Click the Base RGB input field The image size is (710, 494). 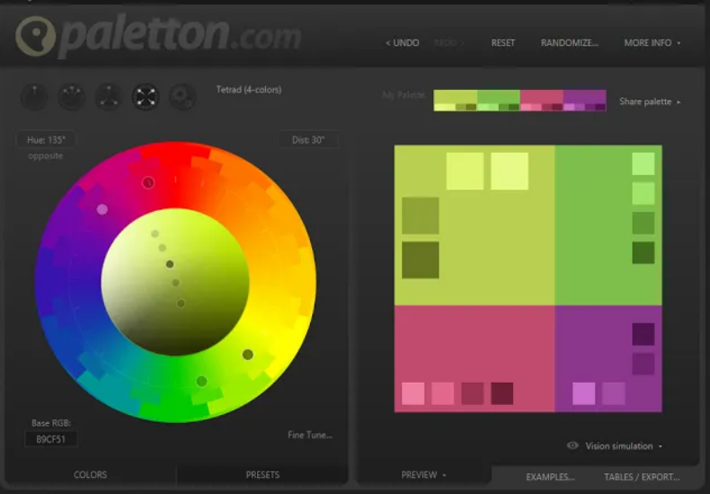51,439
